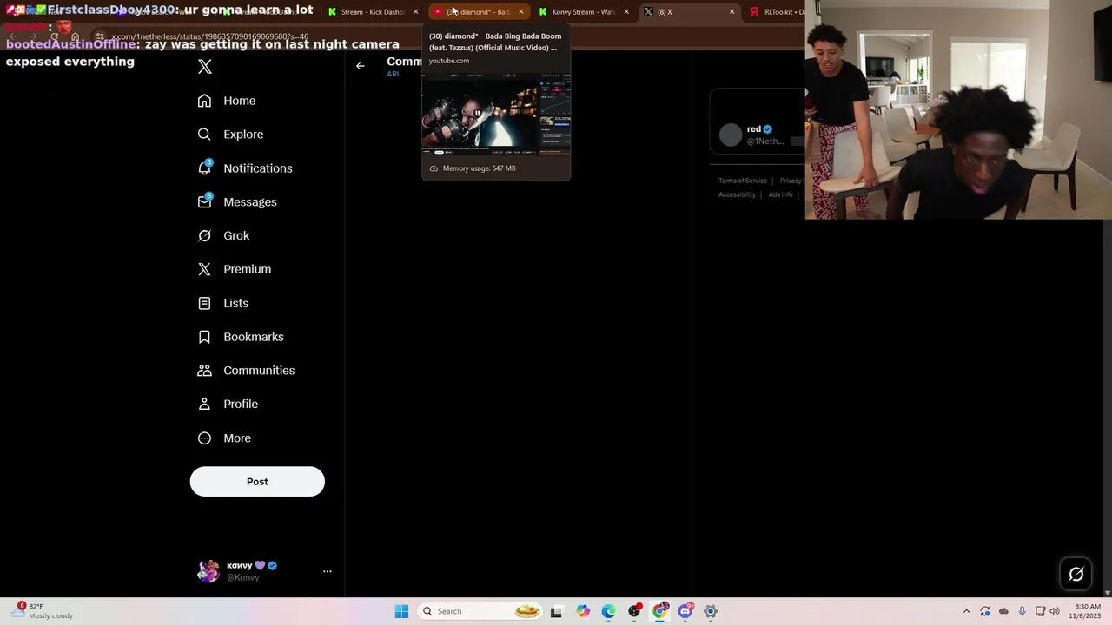This screenshot has height=625, width=1112.
Task: Click the Grok icon in sidebar
Action: (x=204, y=236)
